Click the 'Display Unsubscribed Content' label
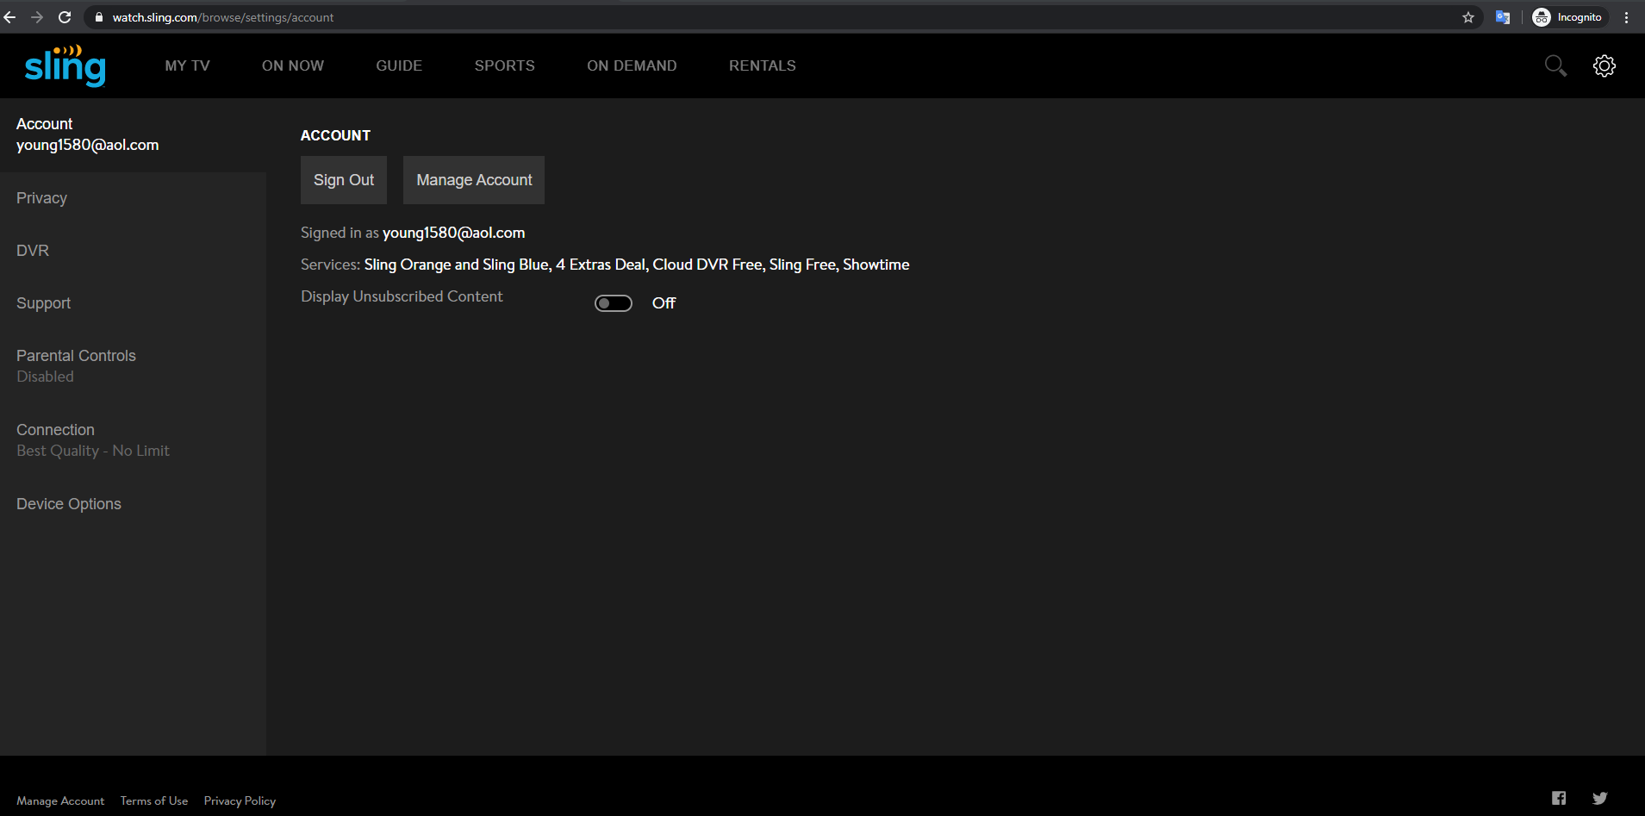 tap(402, 296)
